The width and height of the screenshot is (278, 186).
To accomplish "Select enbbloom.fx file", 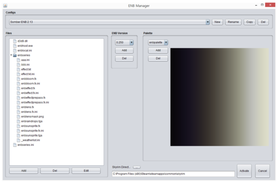I will 29,79.
